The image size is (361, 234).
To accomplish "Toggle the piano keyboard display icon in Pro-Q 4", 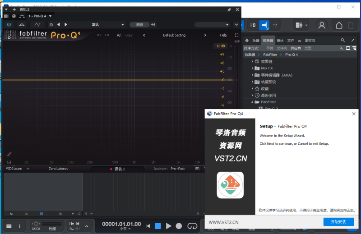I will (9, 162).
